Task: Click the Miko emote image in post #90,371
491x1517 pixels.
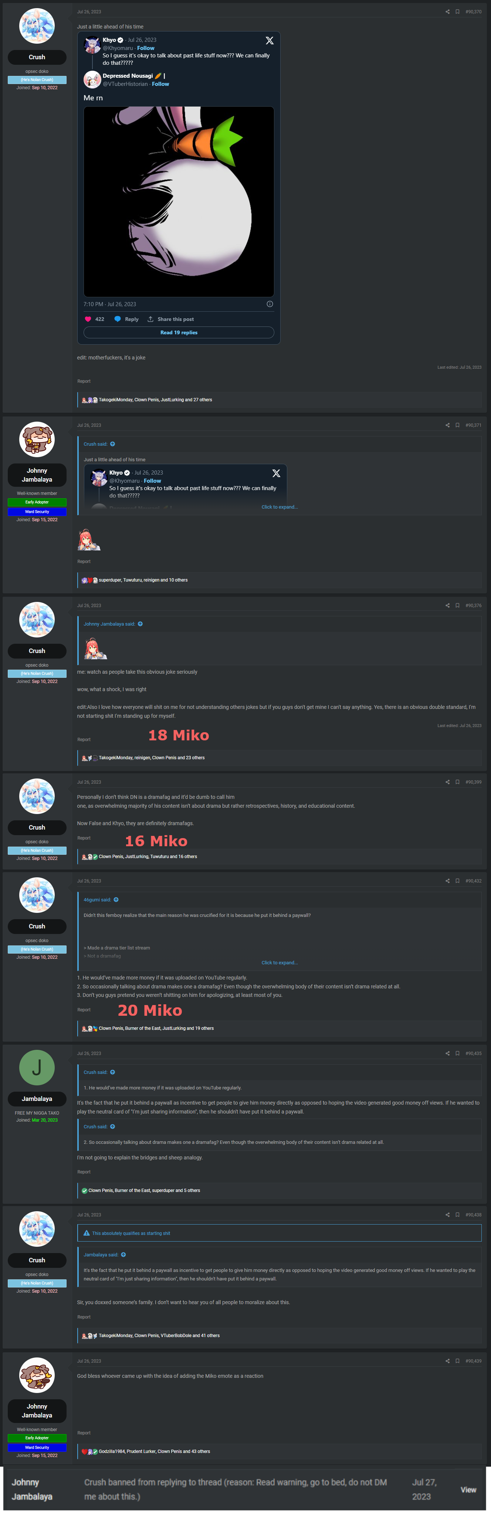Action: click(x=89, y=540)
